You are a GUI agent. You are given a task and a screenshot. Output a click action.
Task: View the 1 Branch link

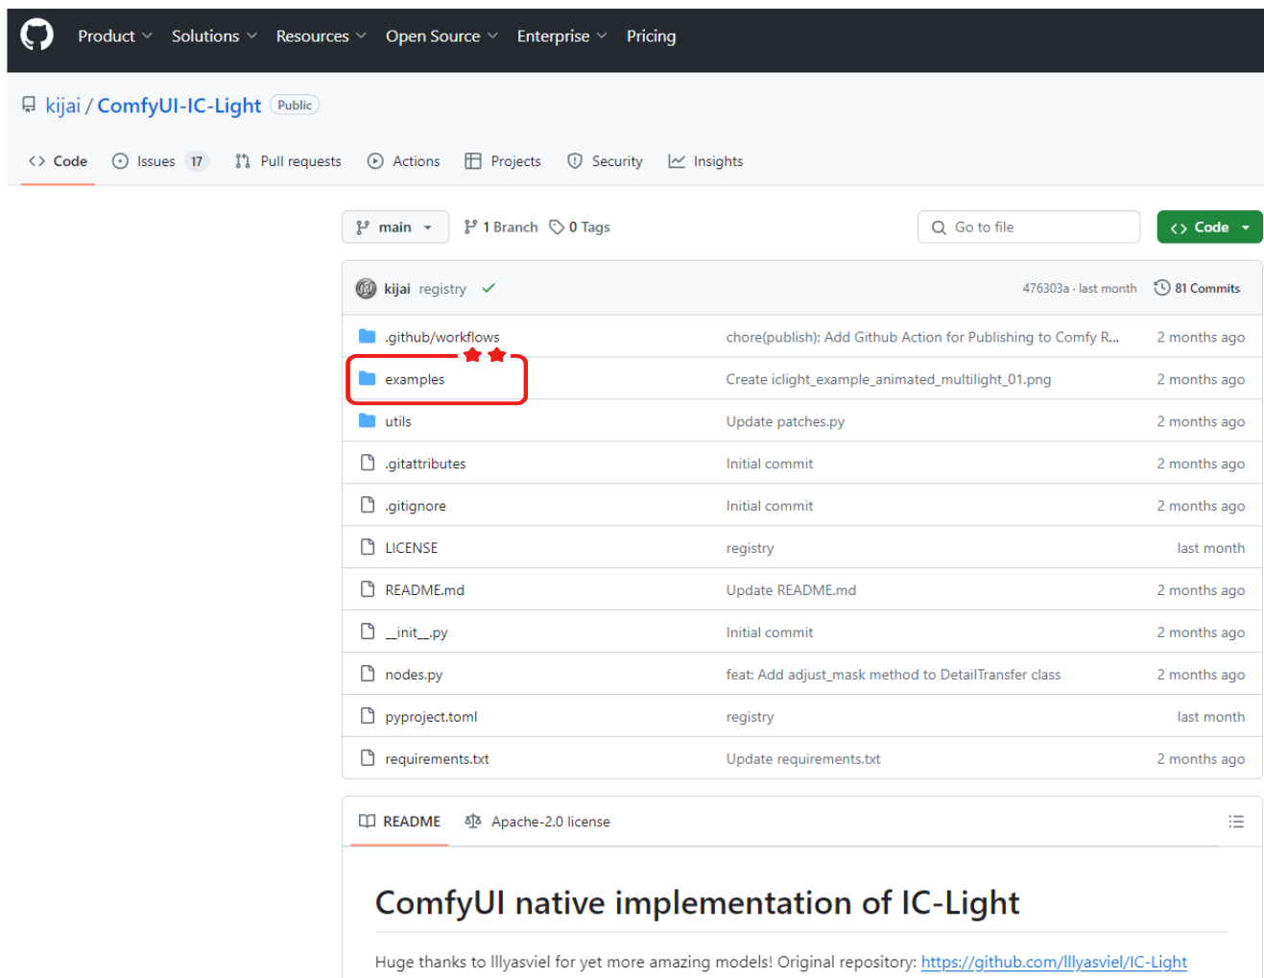pyautogui.click(x=501, y=227)
